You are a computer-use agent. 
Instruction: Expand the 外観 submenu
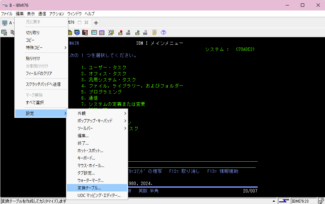[97, 113]
